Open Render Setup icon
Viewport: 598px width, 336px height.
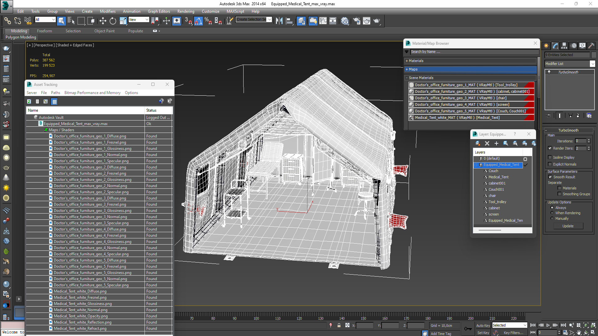(x=357, y=21)
